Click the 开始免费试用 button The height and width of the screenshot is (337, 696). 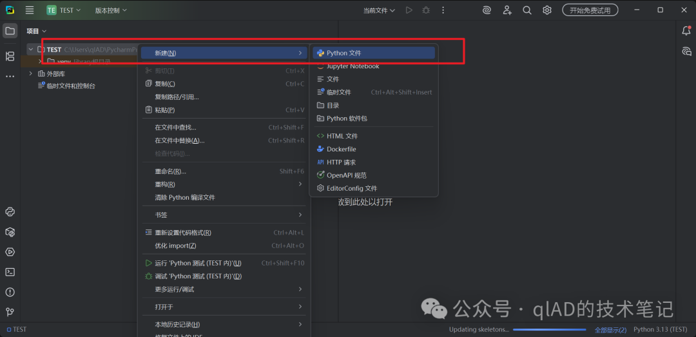pyautogui.click(x=590, y=10)
